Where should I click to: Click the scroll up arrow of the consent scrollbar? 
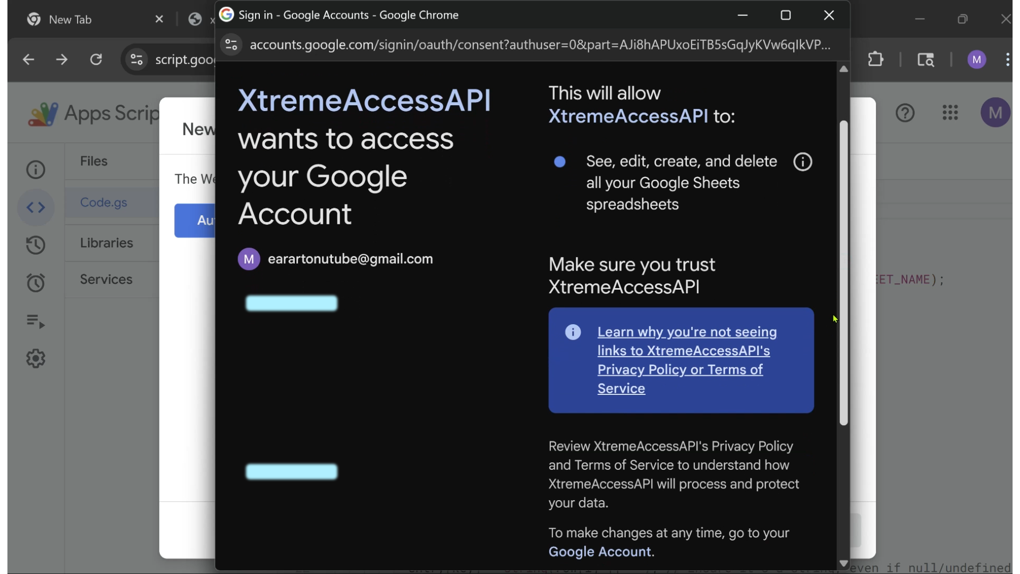tap(843, 69)
